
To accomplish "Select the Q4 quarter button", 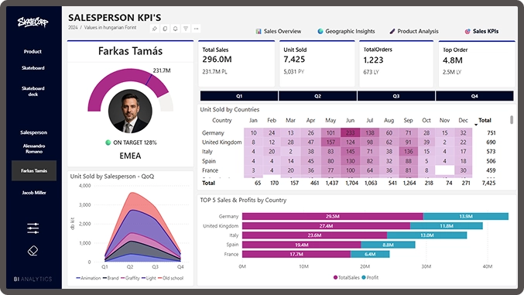I will (474, 96).
